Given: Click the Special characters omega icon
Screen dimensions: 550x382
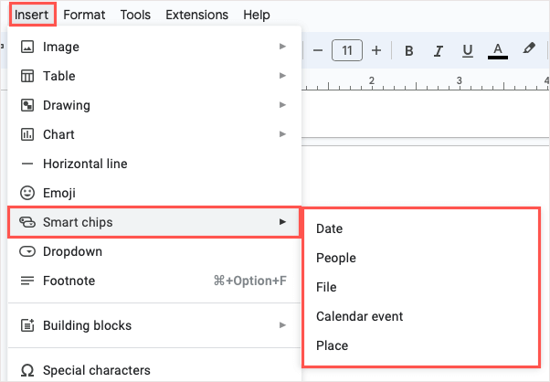Looking at the screenshot, I should coord(27,370).
